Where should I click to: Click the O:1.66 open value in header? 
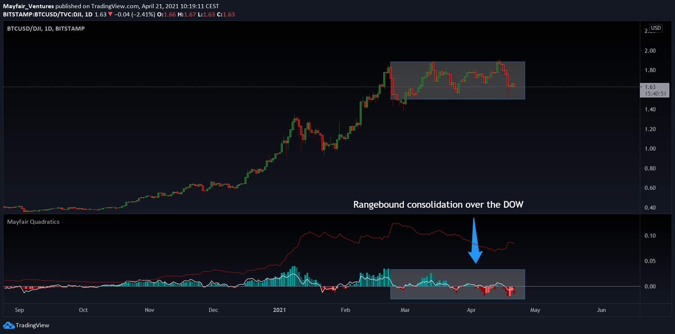pyautogui.click(x=166, y=14)
